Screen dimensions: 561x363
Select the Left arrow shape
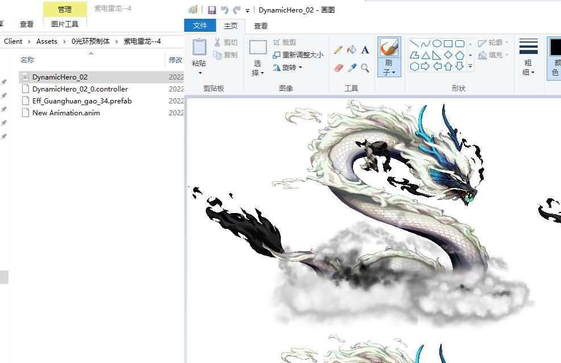[437, 66]
